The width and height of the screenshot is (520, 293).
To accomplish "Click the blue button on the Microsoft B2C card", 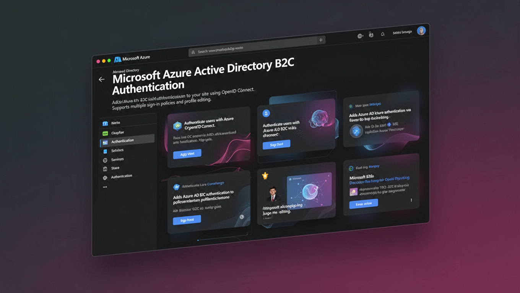I will pos(364,204).
